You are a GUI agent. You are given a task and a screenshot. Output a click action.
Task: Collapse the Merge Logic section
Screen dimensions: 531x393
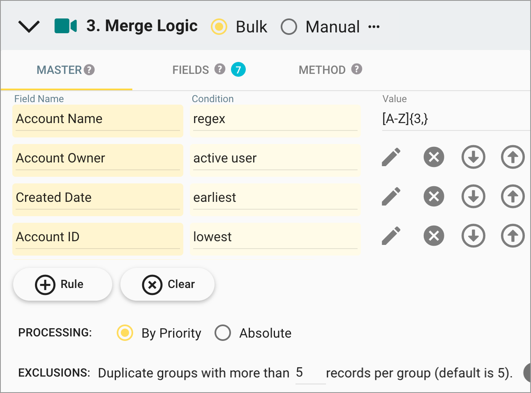29,26
